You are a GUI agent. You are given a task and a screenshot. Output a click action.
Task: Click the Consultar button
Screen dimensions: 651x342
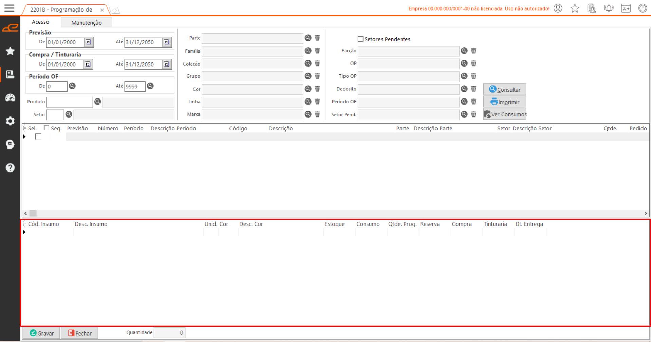pos(504,90)
